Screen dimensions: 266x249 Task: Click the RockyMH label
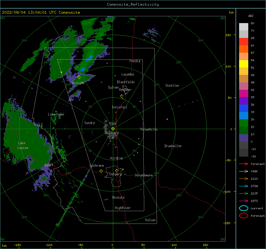click(x=78, y=83)
